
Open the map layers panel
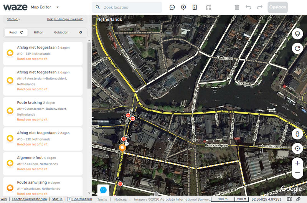coord(297,34)
